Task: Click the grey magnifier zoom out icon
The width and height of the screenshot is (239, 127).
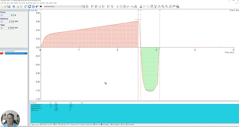Action: tap(166, 6)
